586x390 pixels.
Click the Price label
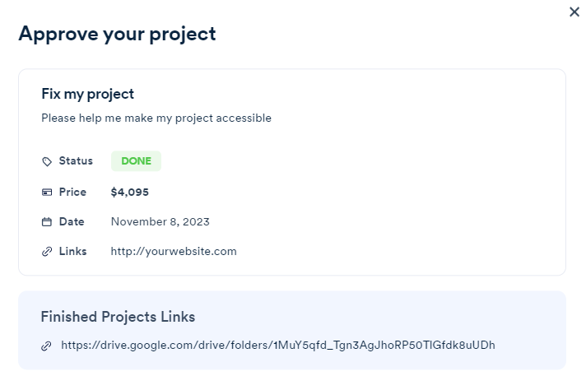72,193
